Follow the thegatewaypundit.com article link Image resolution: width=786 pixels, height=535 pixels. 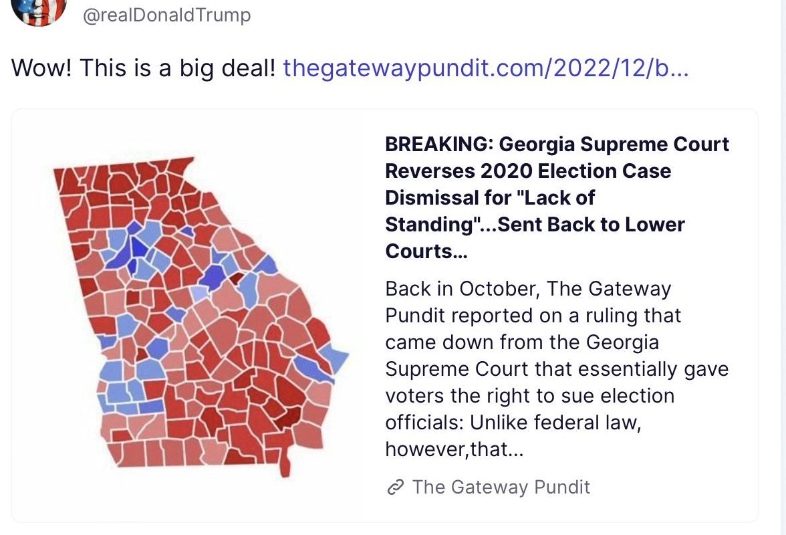(x=485, y=68)
